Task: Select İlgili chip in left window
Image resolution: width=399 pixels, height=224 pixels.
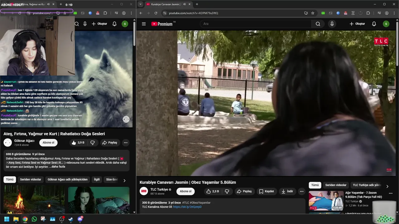Action: 97,180
